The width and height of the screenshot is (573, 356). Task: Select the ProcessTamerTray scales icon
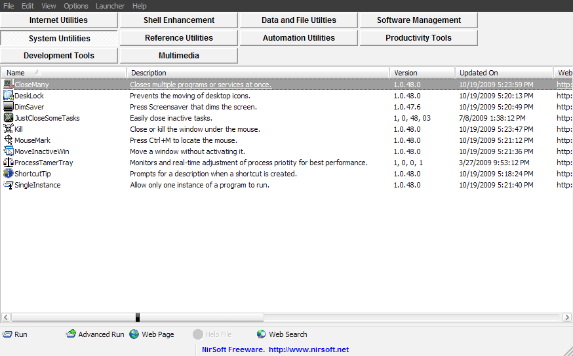tap(9, 163)
